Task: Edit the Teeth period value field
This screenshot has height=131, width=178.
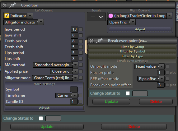Action: coord(74,41)
